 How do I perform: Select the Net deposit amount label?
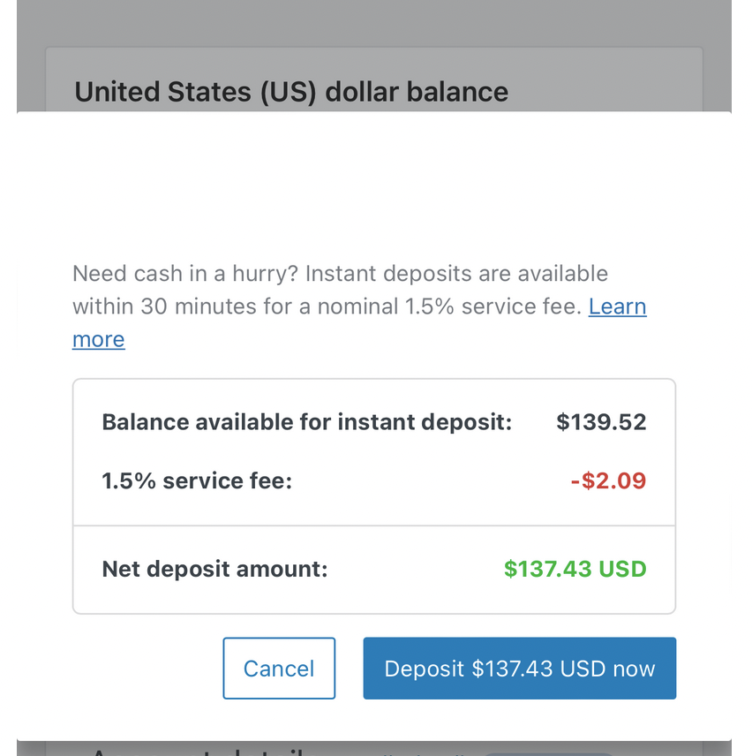[214, 569]
